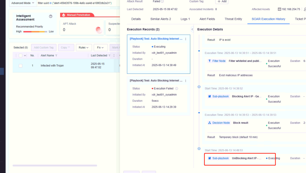Open the Sub-playbook link for Blocking Alert IP

(x=220, y=96)
